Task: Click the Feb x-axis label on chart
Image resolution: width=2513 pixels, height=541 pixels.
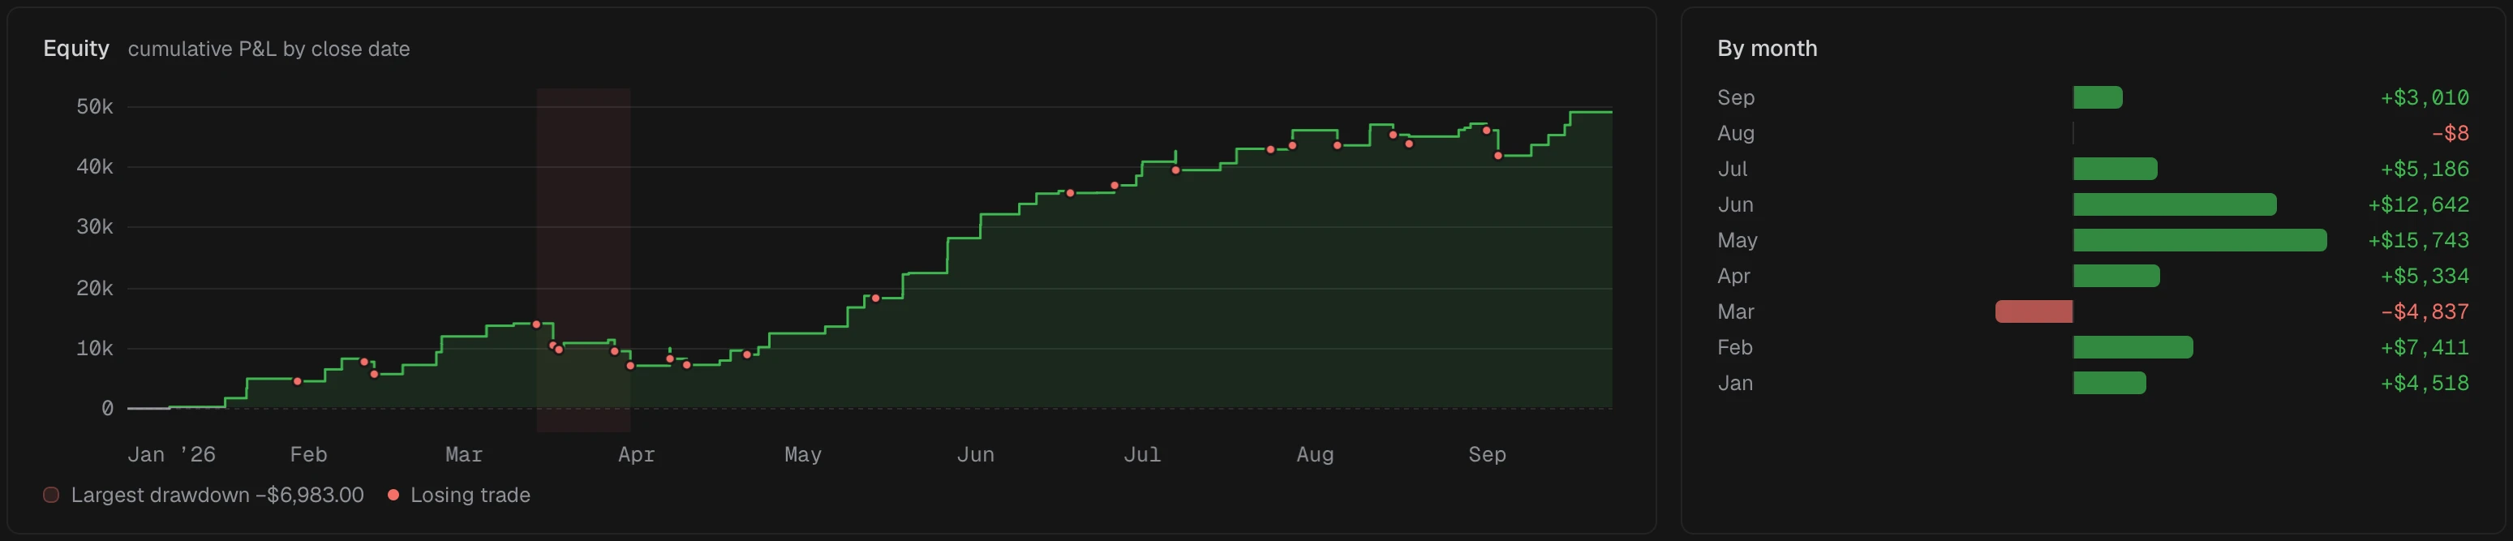Action: pos(308,455)
